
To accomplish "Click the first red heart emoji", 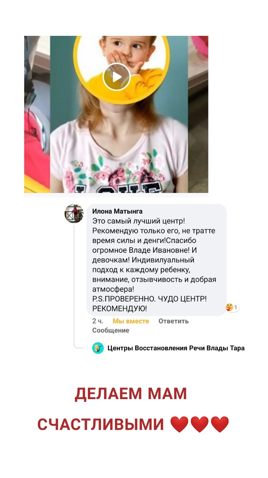I will point(179,425).
